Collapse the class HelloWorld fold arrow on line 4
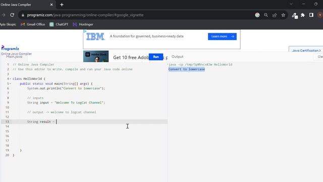The image size is (323, 182). point(10,79)
